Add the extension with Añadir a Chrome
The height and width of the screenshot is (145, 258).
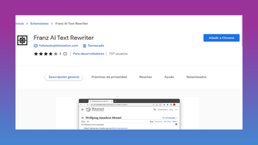(x=221, y=38)
